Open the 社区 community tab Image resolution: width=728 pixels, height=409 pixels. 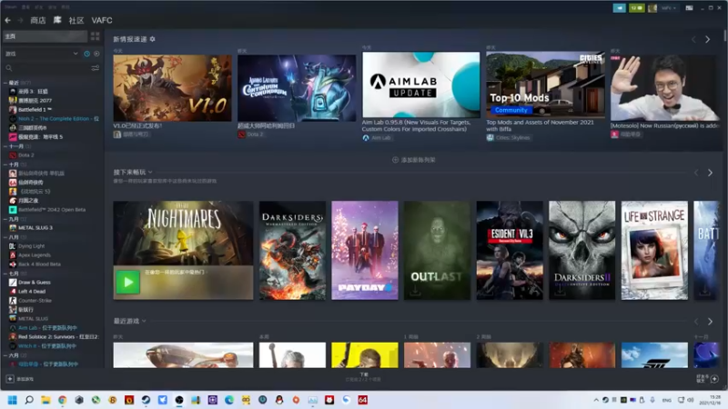[x=76, y=20]
